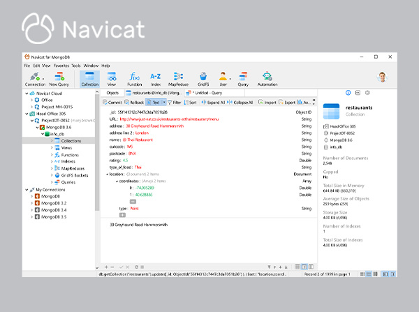Click the Filter funnel button
Screen dimensions: 419x312
coord(174,103)
